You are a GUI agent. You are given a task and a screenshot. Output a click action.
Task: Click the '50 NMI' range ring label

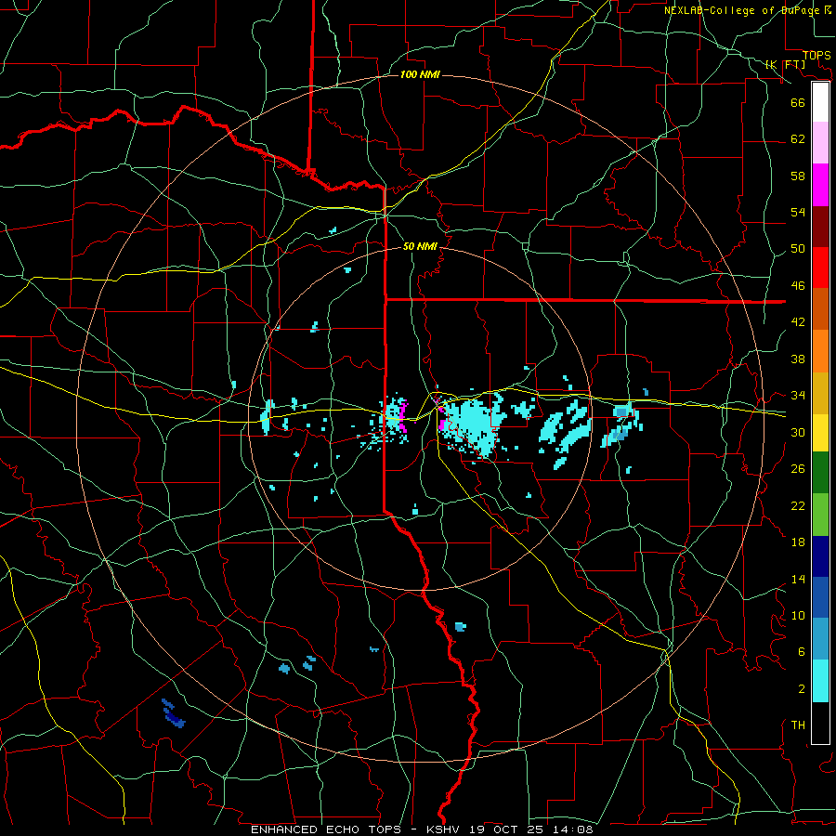(x=420, y=246)
